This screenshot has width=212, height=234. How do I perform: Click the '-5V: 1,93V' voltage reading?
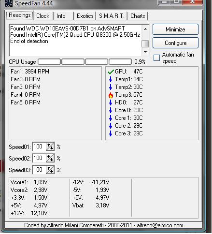pos(91,190)
